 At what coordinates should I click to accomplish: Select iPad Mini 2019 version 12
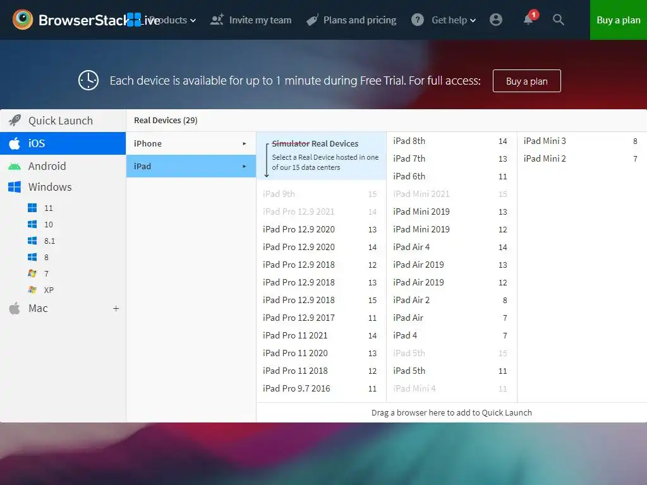[x=450, y=229]
